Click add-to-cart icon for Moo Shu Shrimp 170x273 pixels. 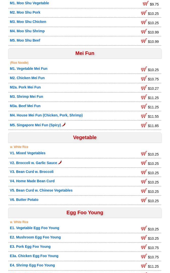pyautogui.click(x=144, y=31)
